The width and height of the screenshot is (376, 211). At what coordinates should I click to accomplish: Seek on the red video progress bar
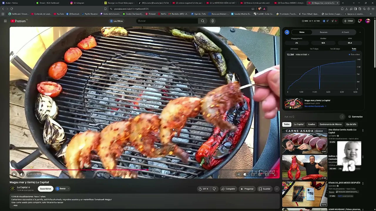tap(79, 170)
